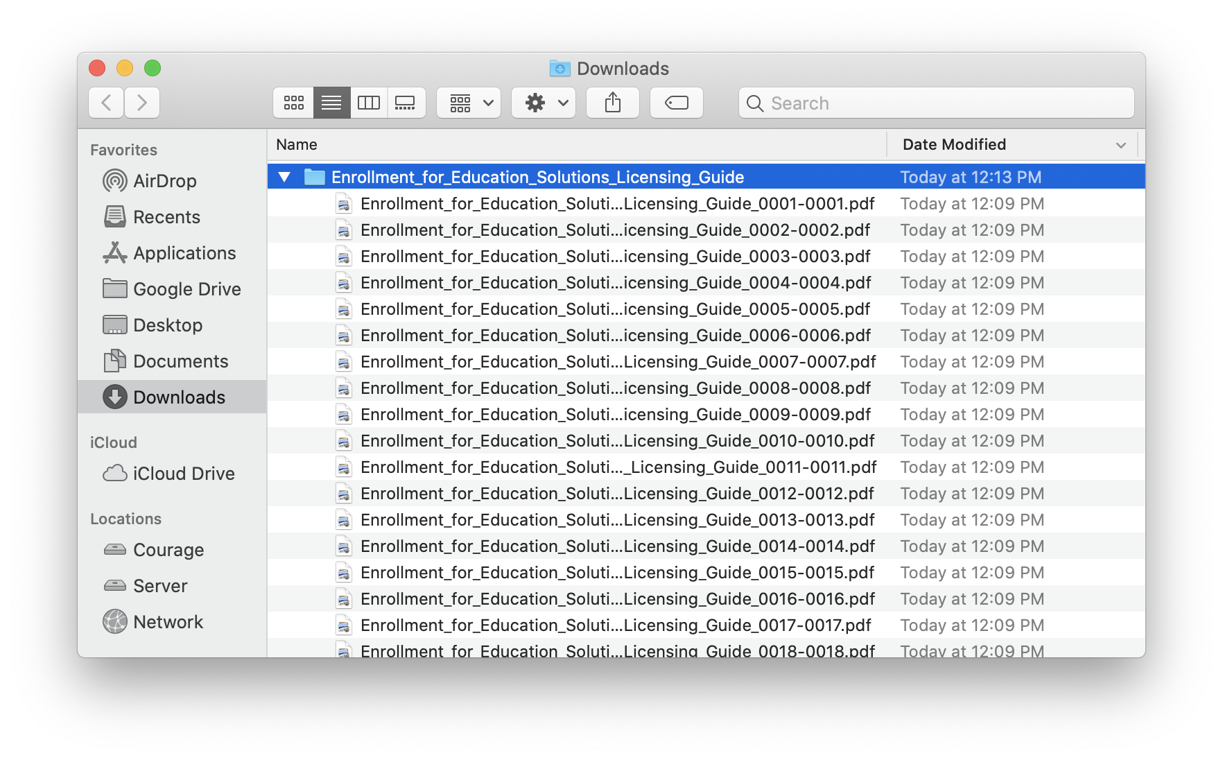Image resolution: width=1223 pixels, height=760 pixels.
Task: Select the file ending in 0001-0001.pdf
Action: click(x=706, y=204)
